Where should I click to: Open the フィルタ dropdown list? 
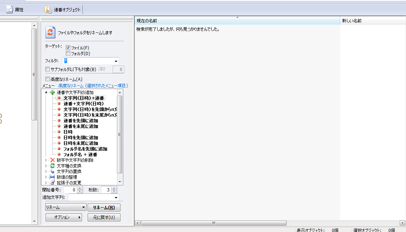coord(116,61)
